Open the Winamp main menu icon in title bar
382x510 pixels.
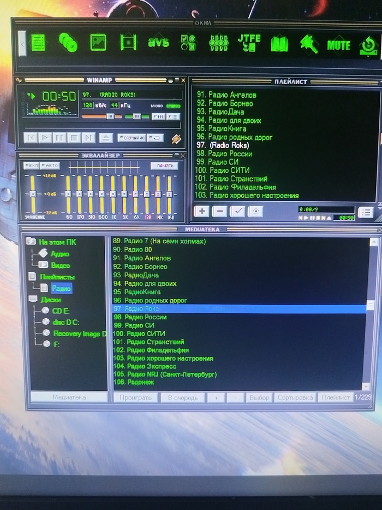pos(19,80)
